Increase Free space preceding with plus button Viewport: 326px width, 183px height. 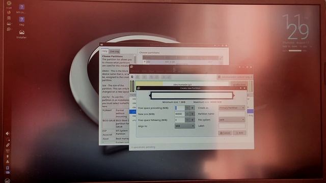pos(193,108)
